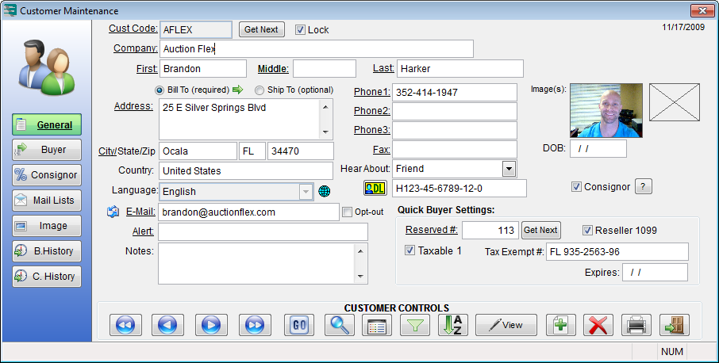
Task: Print customer record with printer icon
Action: point(636,326)
